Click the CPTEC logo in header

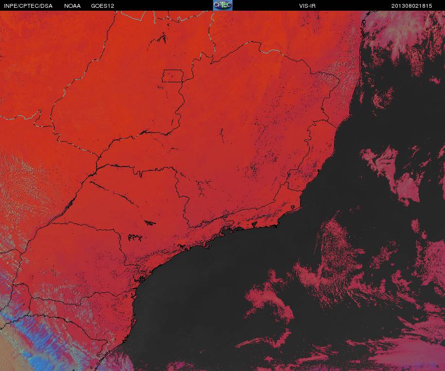[223, 5]
